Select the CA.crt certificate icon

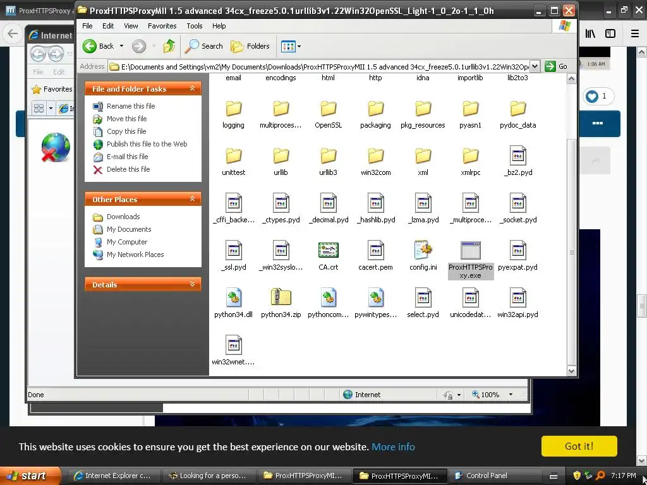point(329,250)
